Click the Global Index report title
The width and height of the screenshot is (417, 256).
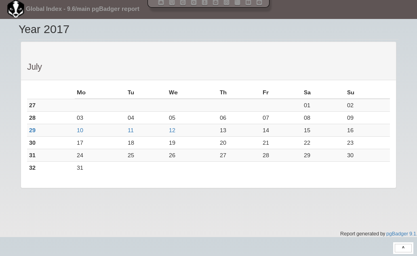coord(82,9)
